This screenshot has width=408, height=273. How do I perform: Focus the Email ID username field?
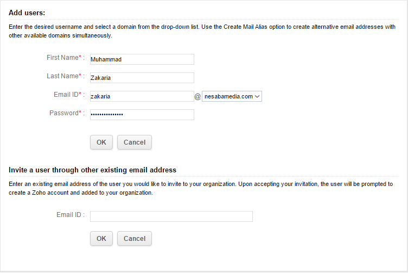tap(142, 96)
